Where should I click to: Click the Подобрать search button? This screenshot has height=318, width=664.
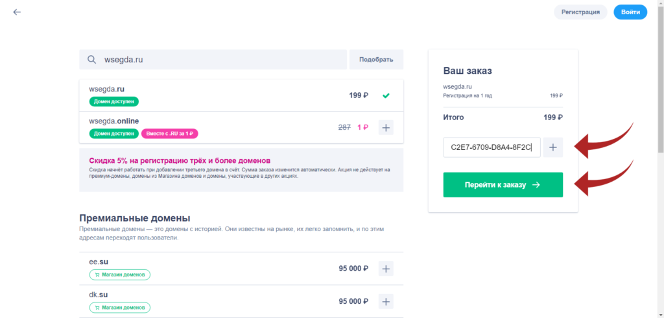coord(377,59)
